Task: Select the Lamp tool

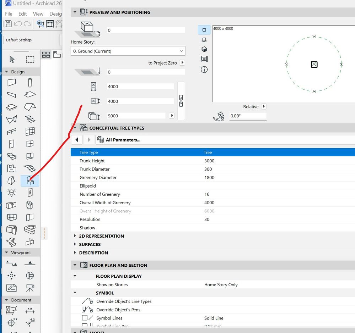Action: 11,193
